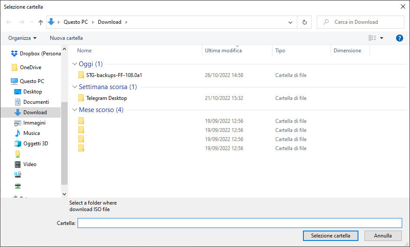Select Questo PC in the address bar
410x247 pixels.
click(76, 22)
